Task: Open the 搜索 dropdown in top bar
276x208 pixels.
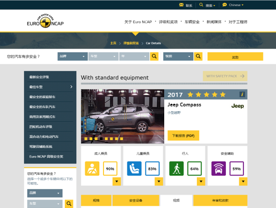Action: click(210, 6)
